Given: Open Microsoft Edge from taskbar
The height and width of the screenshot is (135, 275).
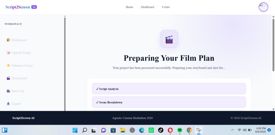Looking at the screenshot, I should pos(142,130).
